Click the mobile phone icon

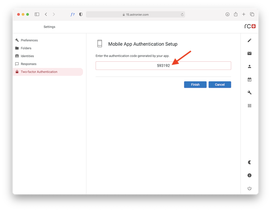click(100, 44)
